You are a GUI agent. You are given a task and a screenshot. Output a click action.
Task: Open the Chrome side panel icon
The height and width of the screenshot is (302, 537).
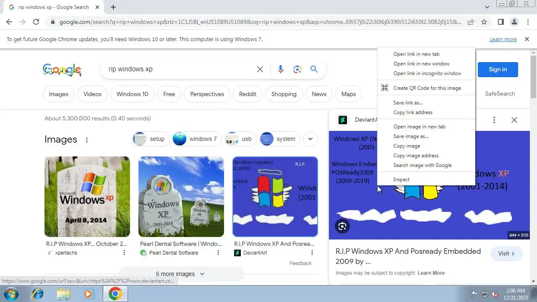(501, 22)
